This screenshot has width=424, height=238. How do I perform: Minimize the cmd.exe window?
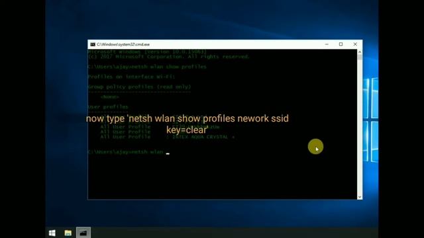(x=327, y=44)
